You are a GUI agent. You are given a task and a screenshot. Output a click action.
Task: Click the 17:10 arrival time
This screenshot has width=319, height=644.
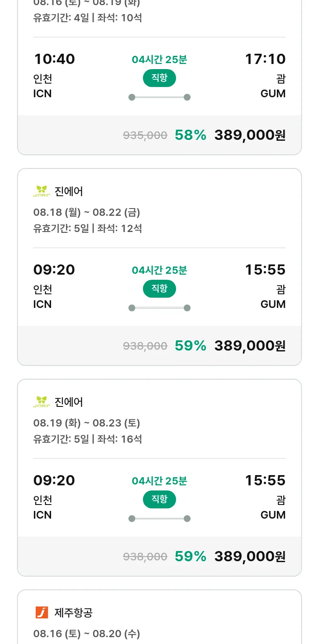(265, 59)
